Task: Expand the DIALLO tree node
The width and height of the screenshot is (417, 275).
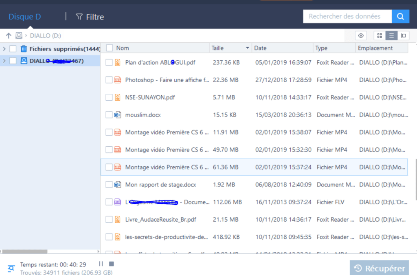Action: pyautogui.click(x=4, y=61)
